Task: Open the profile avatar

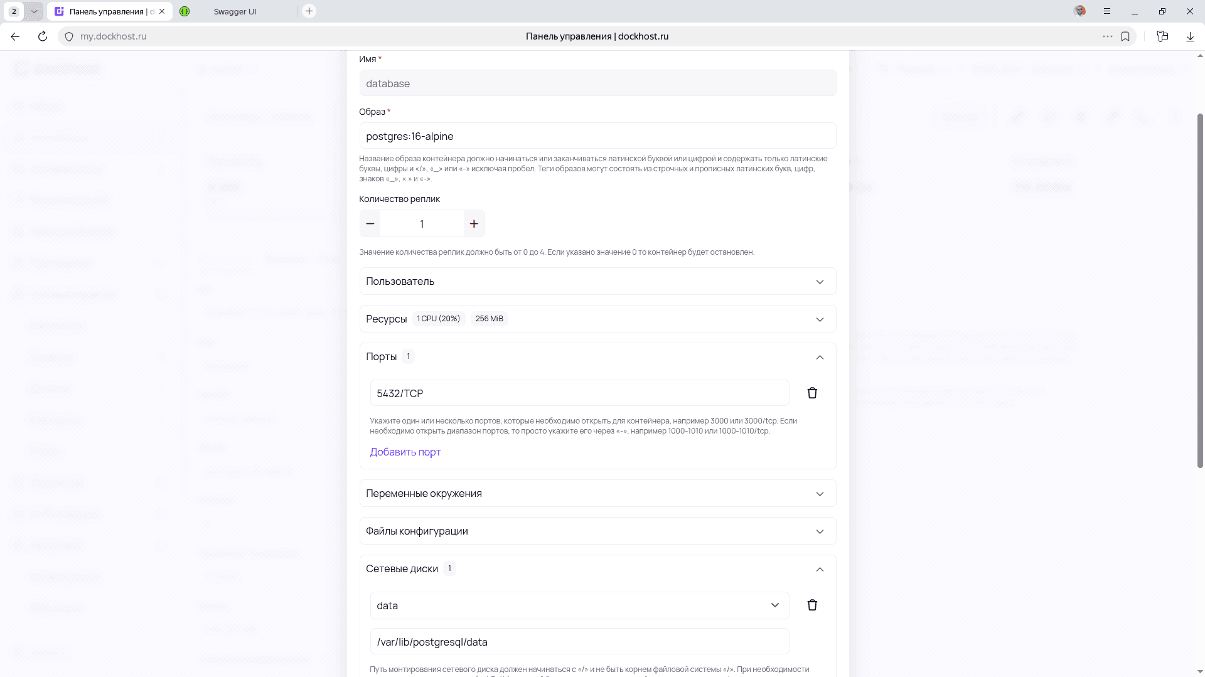Action: coord(1080,11)
